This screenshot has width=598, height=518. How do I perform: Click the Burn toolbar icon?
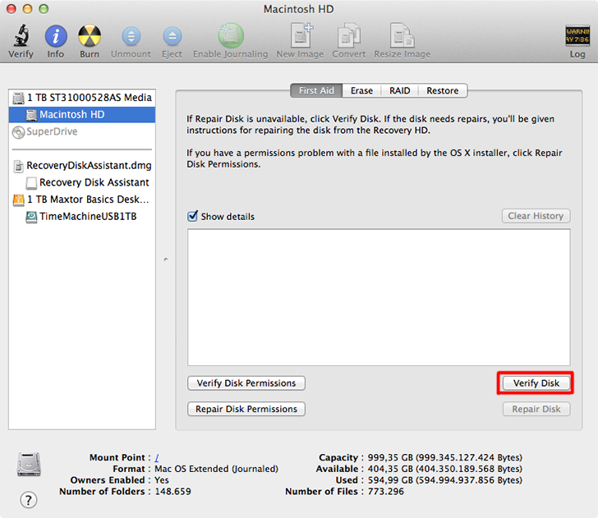(x=90, y=36)
